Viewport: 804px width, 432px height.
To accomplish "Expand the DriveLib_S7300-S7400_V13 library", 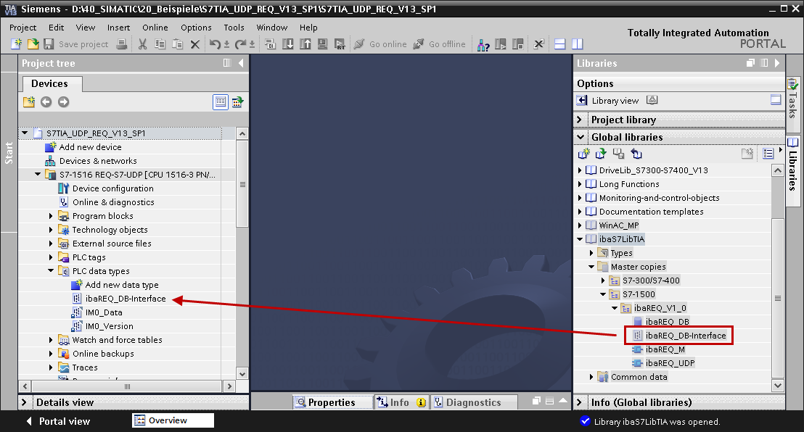I will coord(580,170).
